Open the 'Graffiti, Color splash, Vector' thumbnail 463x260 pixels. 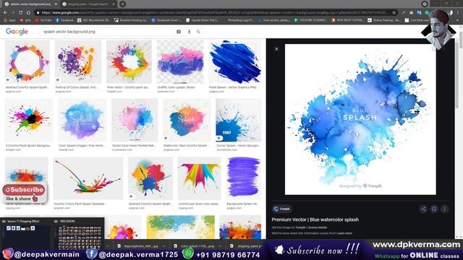tap(180, 62)
